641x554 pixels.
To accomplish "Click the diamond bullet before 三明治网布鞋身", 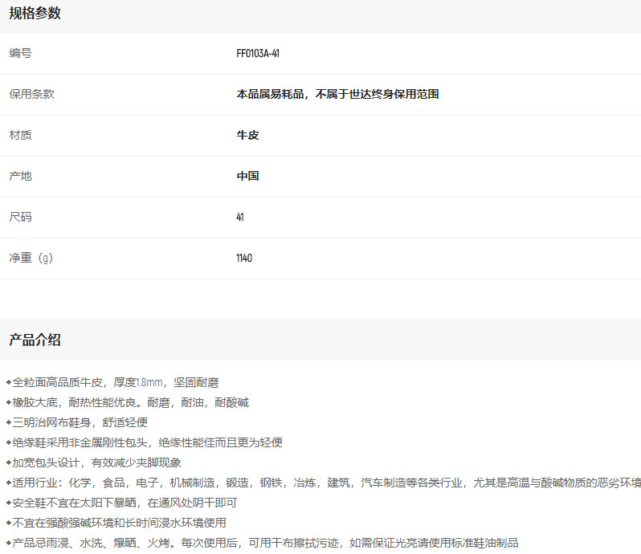I will (9, 422).
